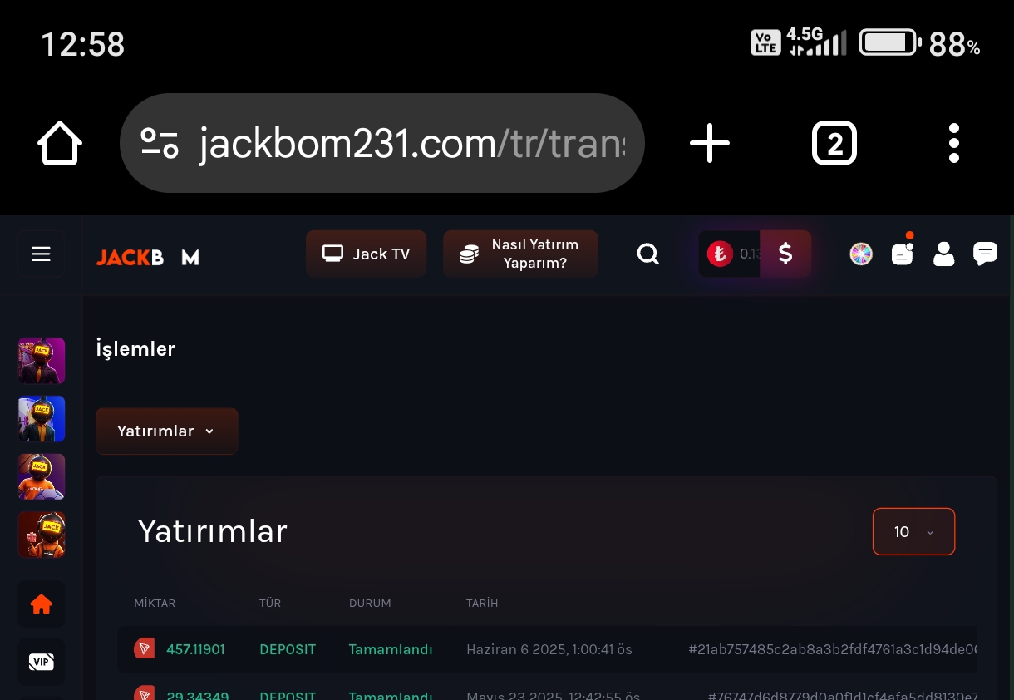1014x700 pixels.
Task: Open notifications with the red dot
Action: (903, 252)
